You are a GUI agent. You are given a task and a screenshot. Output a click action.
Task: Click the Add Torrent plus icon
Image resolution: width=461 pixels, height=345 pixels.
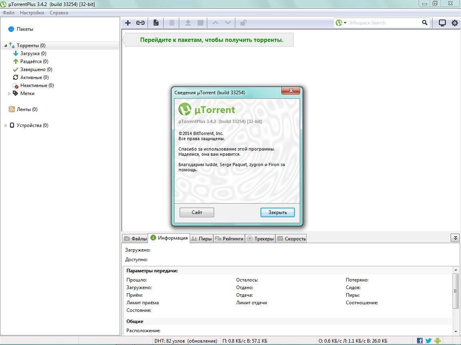pos(128,23)
